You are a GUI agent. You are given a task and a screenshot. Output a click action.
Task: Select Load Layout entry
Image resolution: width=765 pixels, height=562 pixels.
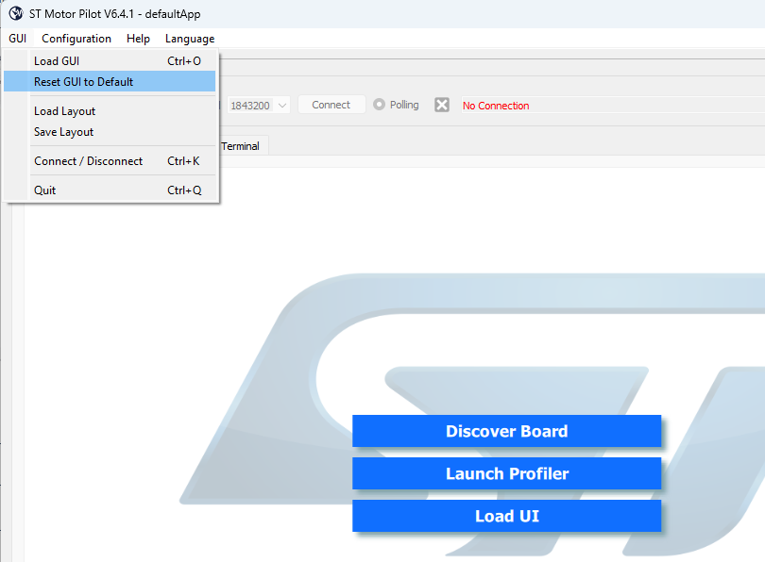point(110,111)
